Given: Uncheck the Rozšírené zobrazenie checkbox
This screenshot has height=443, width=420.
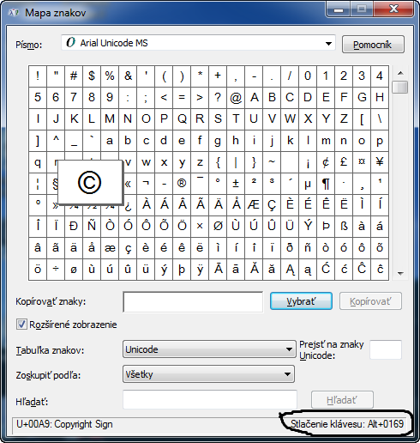Looking at the screenshot, I should click(21, 325).
